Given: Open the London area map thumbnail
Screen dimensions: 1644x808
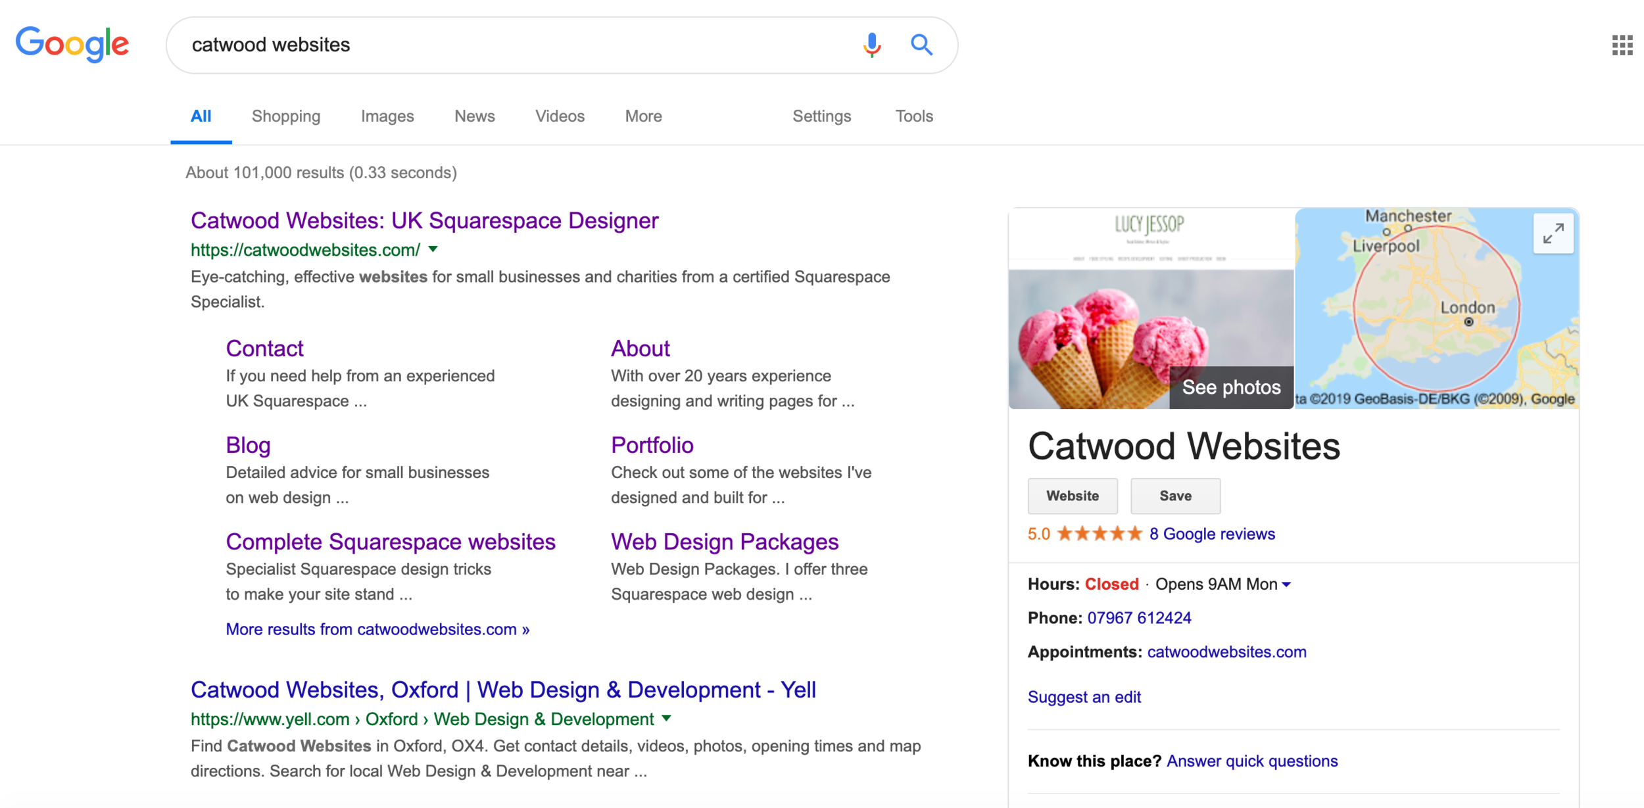Looking at the screenshot, I should 1437,308.
